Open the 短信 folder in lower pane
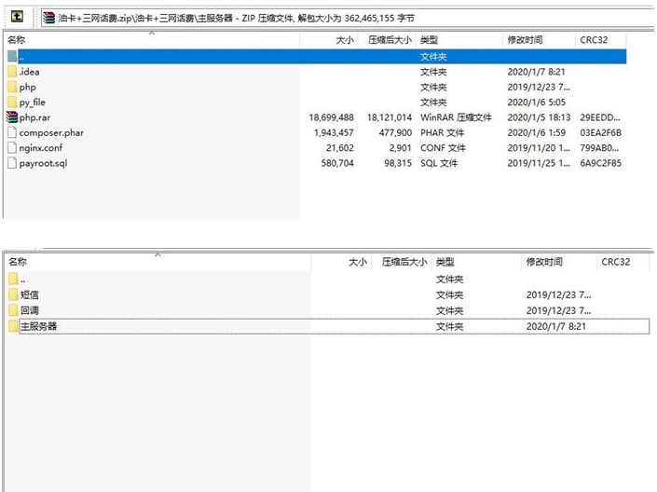 (x=29, y=294)
